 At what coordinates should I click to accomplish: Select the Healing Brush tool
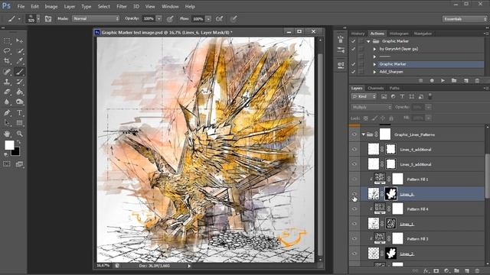(7, 72)
